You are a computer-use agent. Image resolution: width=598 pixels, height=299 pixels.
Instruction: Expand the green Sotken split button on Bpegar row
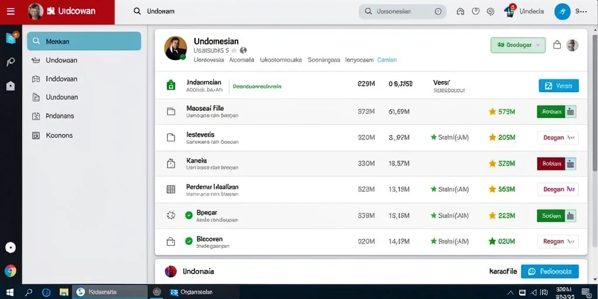click(571, 216)
